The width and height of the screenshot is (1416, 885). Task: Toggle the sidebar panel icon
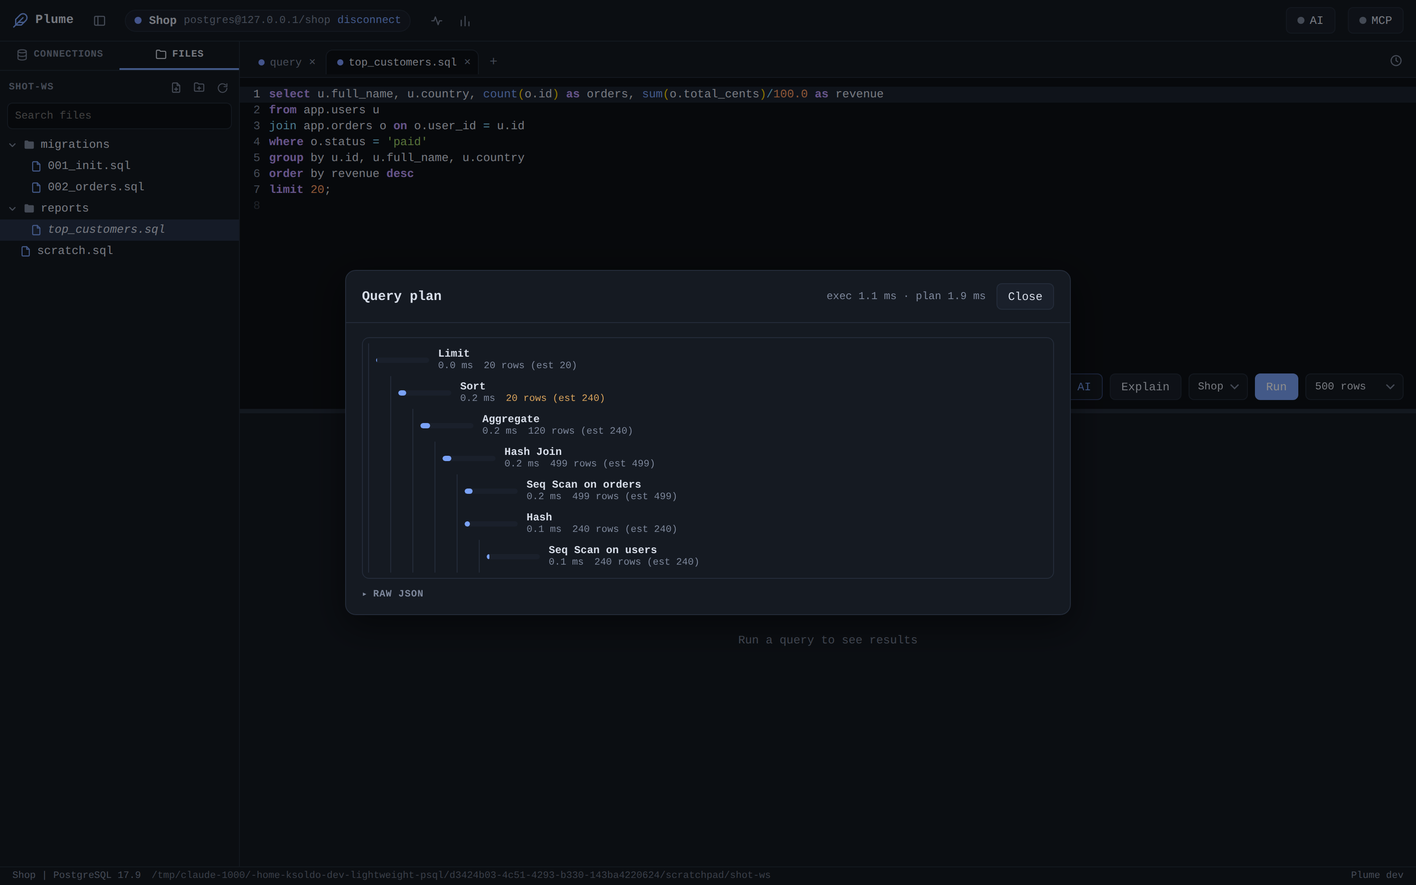[x=100, y=21]
